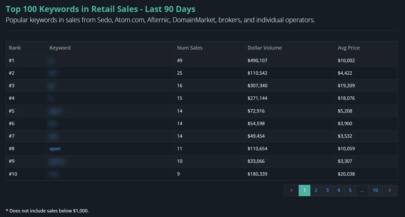Select the $49,454 dollar volume value
Screen dimensions: 405x217
pyautogui.click(x=256, y=136)
